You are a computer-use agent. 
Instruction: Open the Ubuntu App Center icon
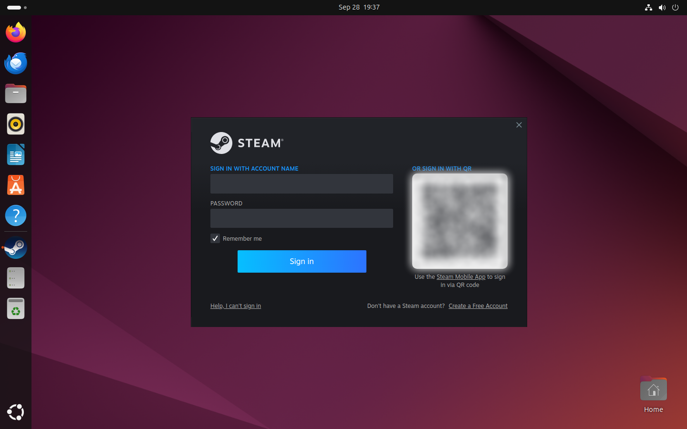point(16,185)
